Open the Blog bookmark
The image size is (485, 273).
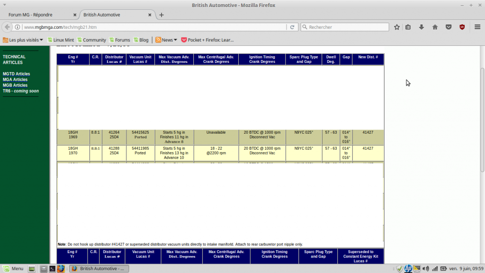tap(141, 40)
